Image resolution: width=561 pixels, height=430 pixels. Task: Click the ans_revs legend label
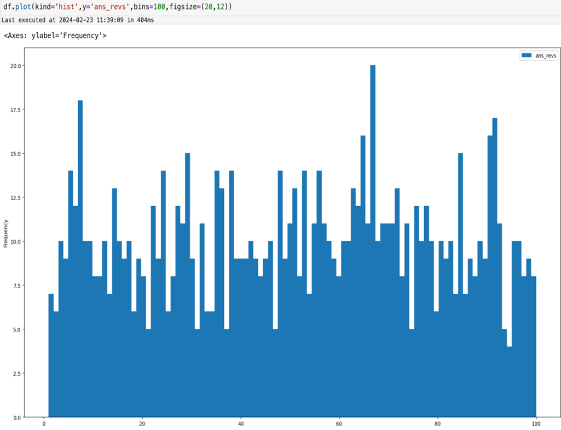point(546,55)
